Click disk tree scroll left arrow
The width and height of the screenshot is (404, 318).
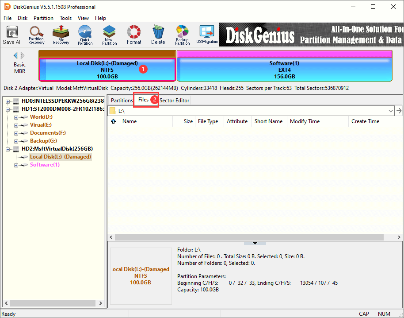click(7, 303)
